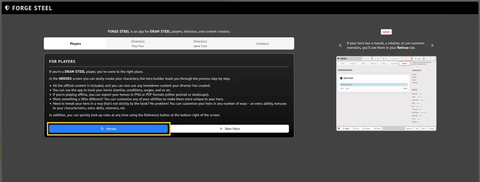
Task: Click the Retinue tip caption text
Action: pos(386,46)
